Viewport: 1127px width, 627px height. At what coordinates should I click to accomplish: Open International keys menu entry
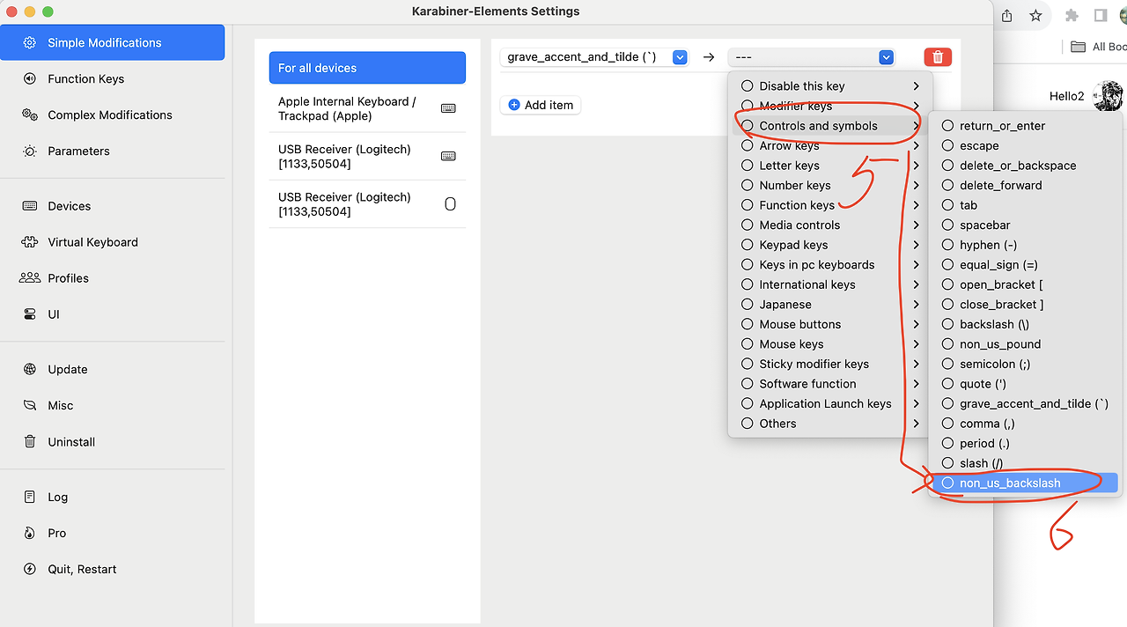pyautogui.click(x=829, y=284)
